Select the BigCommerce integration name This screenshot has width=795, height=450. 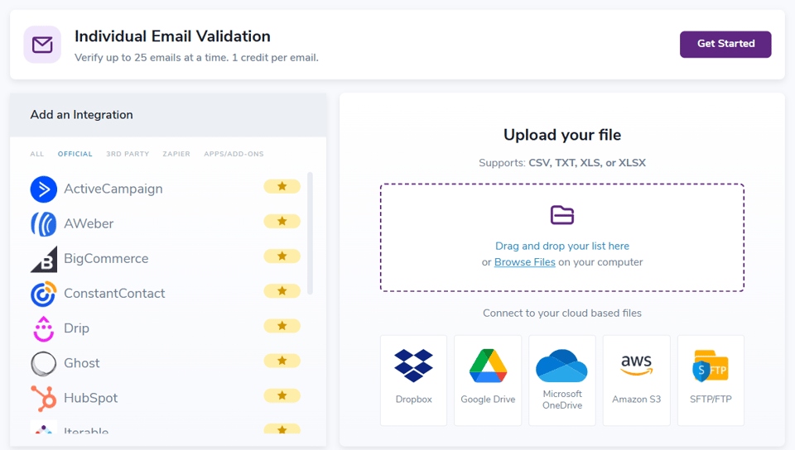pos(106,259)
